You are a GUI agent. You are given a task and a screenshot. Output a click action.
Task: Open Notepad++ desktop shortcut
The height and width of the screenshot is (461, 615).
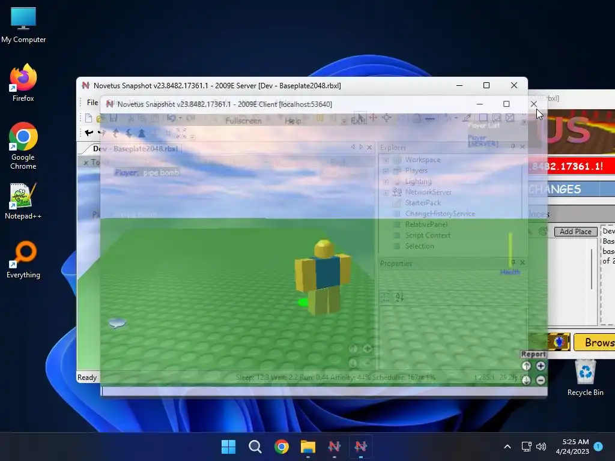coord(23,201)
